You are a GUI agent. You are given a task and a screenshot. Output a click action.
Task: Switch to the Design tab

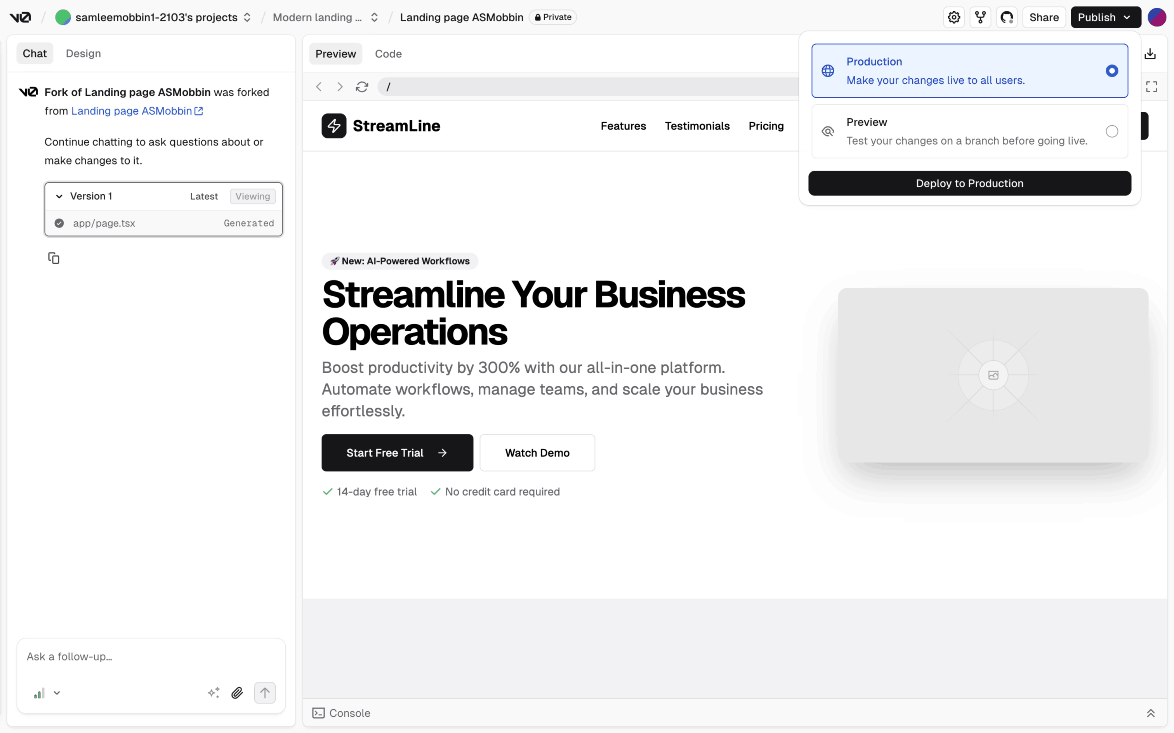tap(83, 54)
